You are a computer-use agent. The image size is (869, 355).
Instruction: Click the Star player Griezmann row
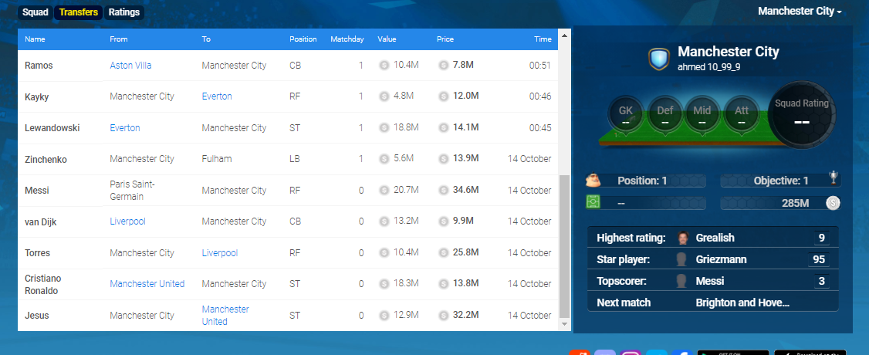click(712, 260)
